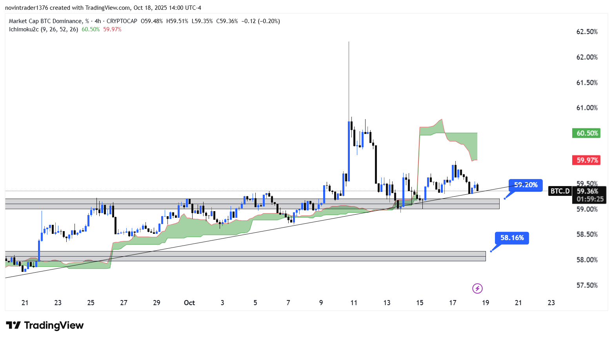
Task: Click the Oct label on the date axis
Action: [x=189, y=303]
